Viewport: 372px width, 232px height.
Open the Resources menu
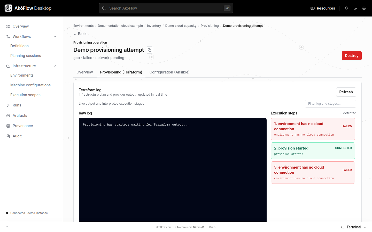pyautogui.click(x=323, y=8)
